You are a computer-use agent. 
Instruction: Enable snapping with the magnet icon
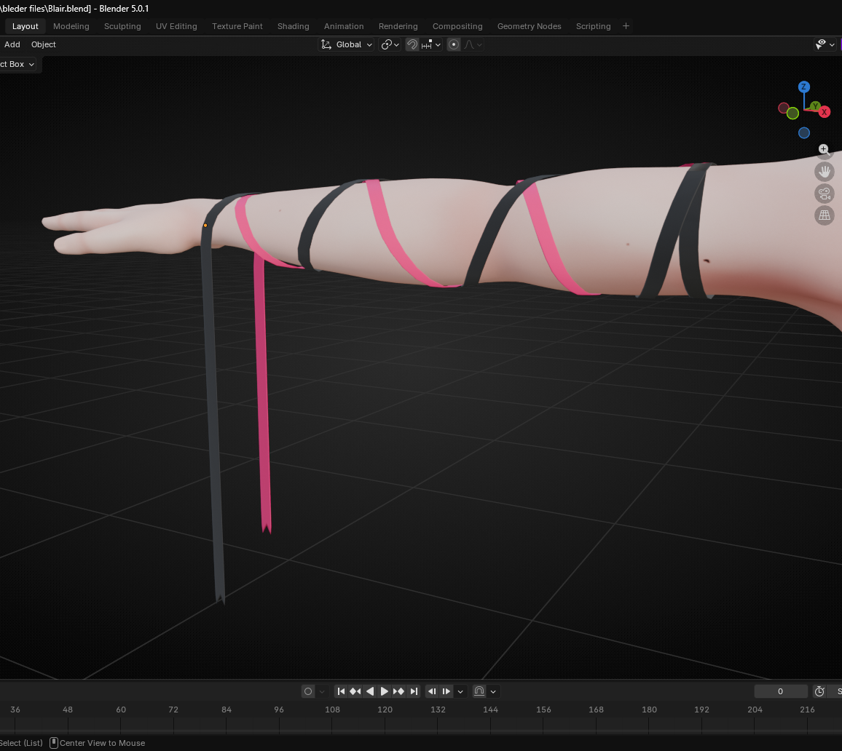[x=412, y=44]
